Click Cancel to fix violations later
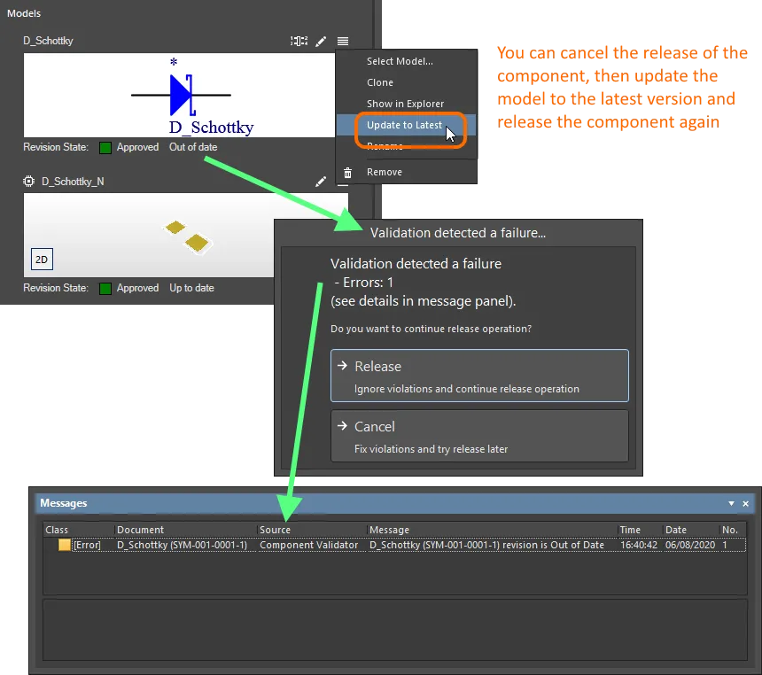 [x=479, y=435]
